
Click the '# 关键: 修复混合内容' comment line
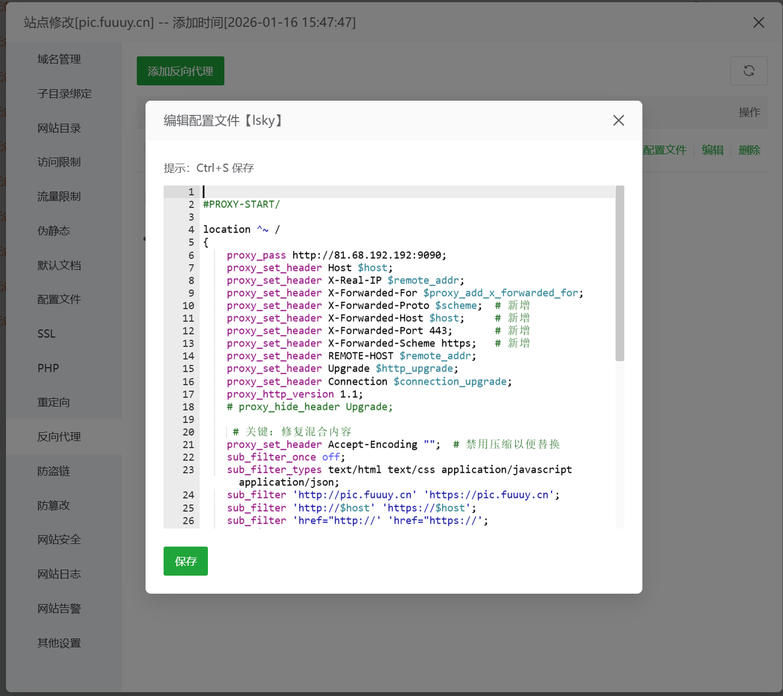pos(292,432)
